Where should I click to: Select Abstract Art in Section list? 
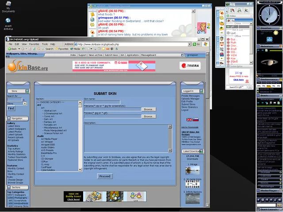50,111
